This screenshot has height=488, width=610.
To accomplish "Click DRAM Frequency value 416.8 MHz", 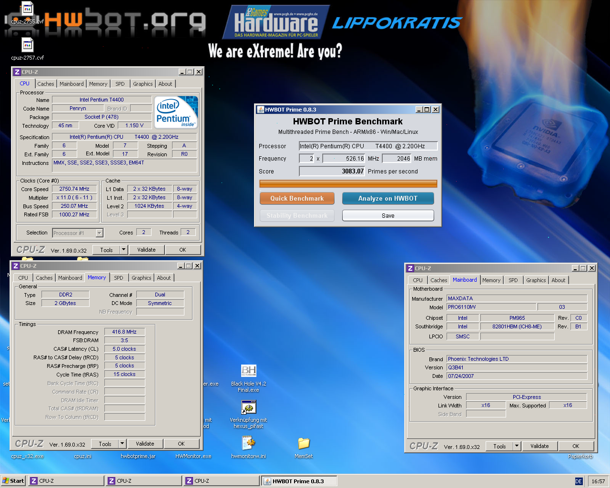I will tap(124, 332).
